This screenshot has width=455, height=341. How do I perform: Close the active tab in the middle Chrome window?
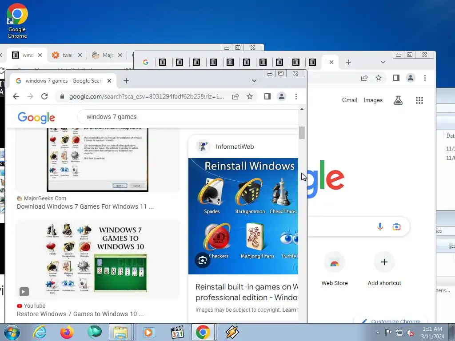tap(331, 62)
